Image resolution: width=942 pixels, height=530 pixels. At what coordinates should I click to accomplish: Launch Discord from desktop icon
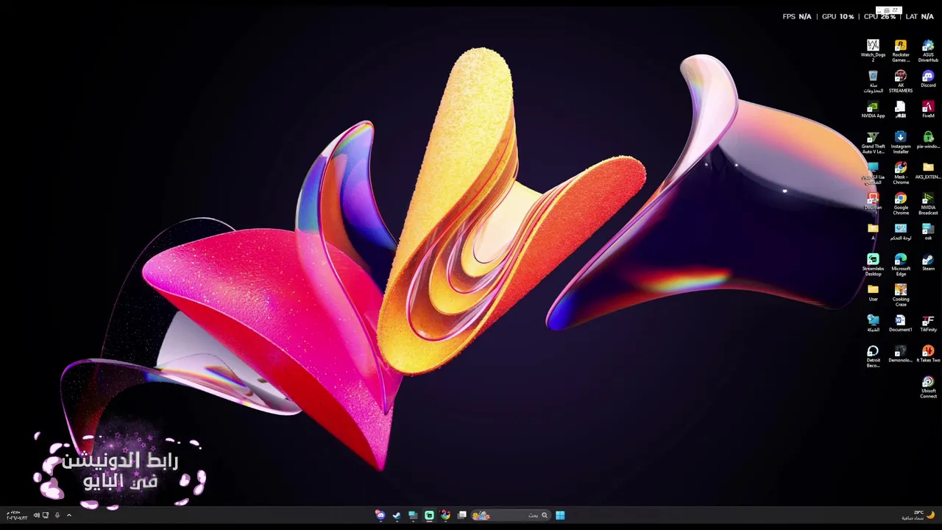pos(928,79)
